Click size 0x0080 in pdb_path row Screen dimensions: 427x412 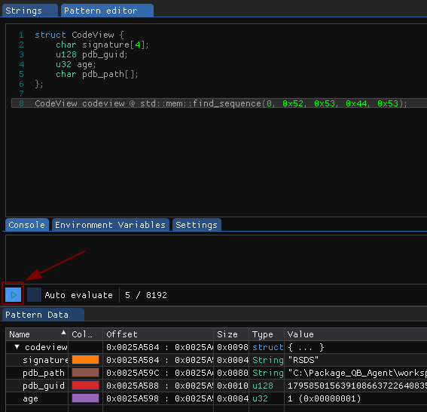233,373
